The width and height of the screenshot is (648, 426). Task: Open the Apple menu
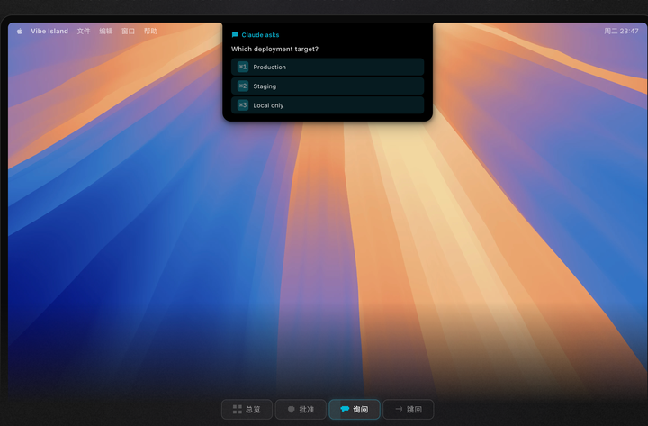(20, 31)
